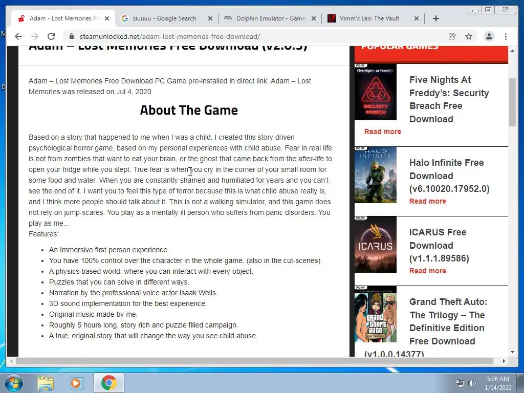
Task: Go back with the browser back arrow
Action: 18,36
